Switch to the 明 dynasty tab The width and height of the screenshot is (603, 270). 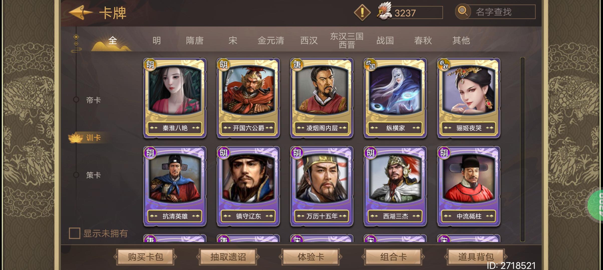(x=157, y=40)
